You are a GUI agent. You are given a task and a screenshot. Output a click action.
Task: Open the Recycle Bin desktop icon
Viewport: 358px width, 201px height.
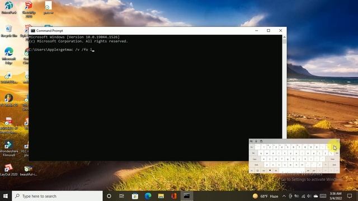click(x=9, y=31)
